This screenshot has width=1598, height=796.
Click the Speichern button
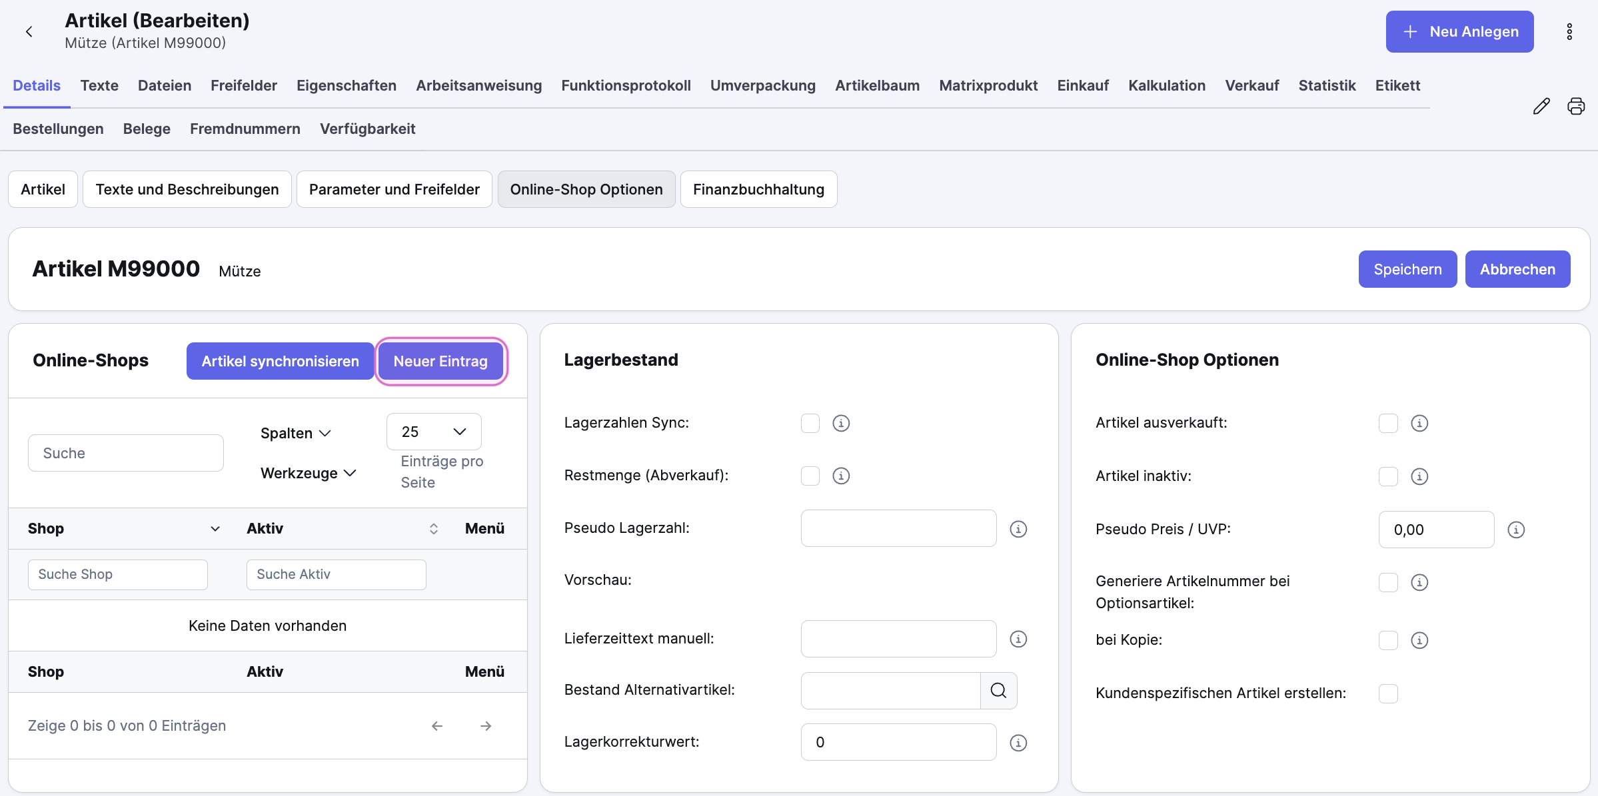(x=1407, y=268)
